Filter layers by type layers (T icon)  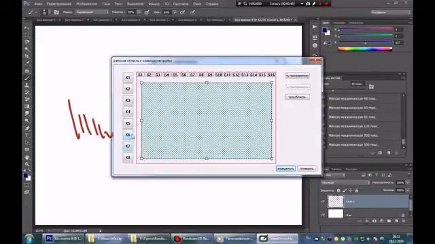tap(377, 175)
